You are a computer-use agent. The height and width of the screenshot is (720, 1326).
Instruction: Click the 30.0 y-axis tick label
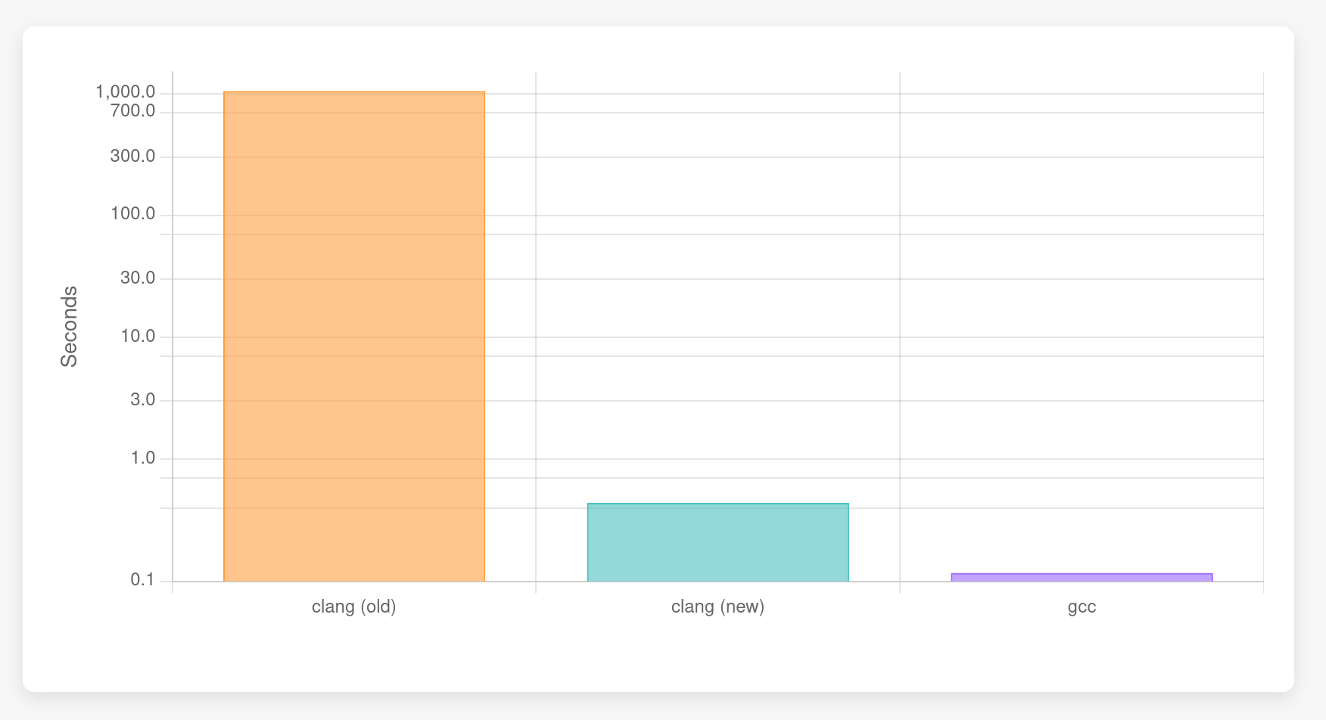point(138,278)
